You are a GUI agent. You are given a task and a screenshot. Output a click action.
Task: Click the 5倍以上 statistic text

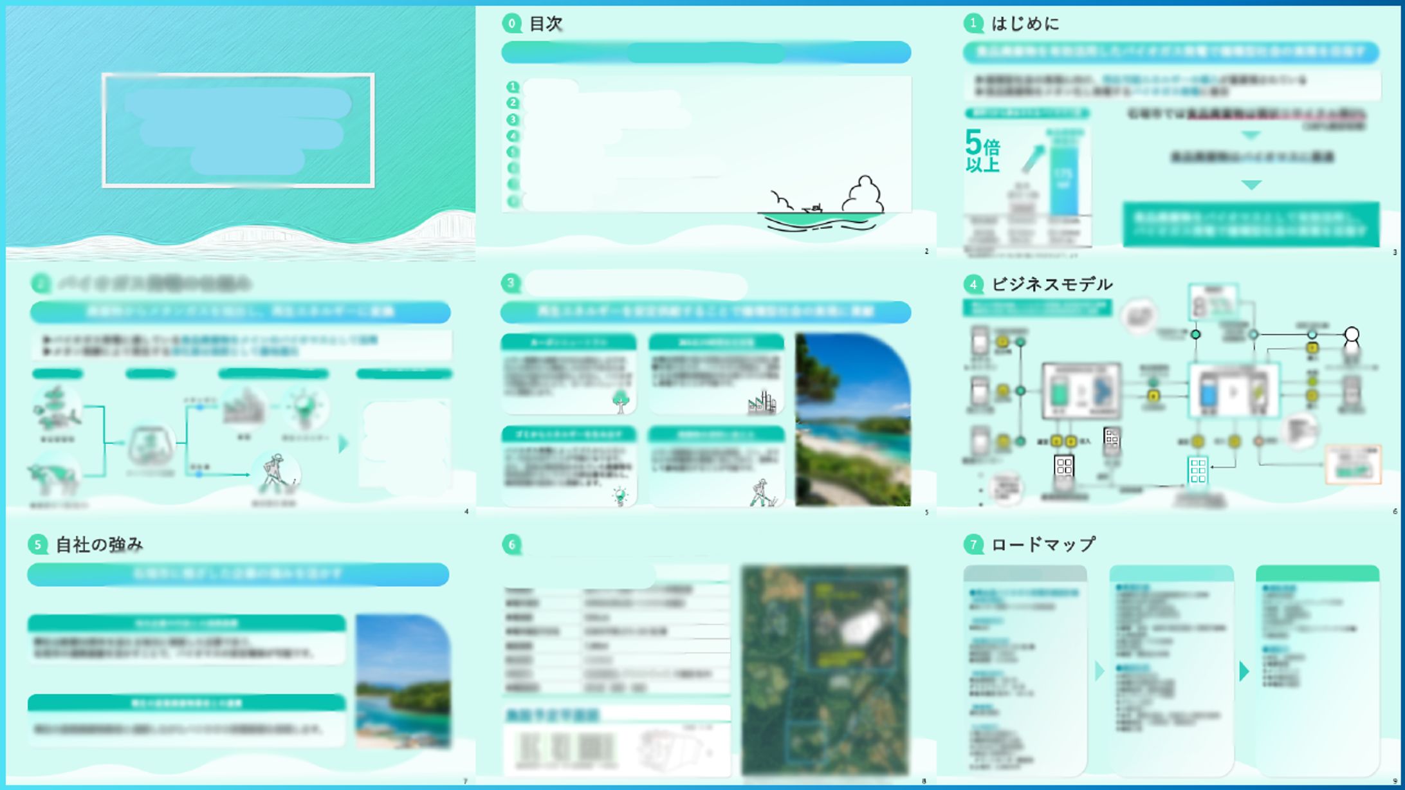(x=982, y=151)
